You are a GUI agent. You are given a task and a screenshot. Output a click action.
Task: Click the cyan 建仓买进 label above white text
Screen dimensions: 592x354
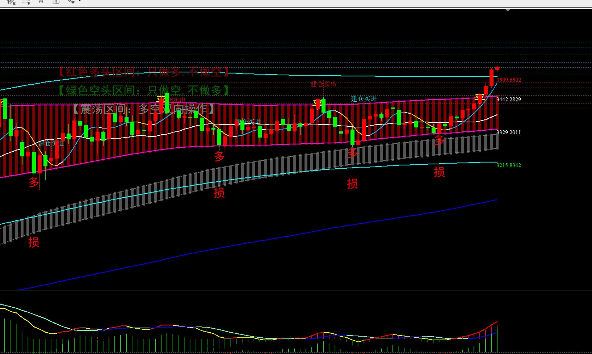[x=364, y=99]
